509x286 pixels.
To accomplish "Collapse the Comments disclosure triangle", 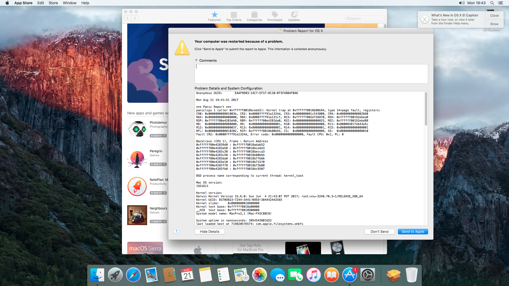I will point(196,60).
